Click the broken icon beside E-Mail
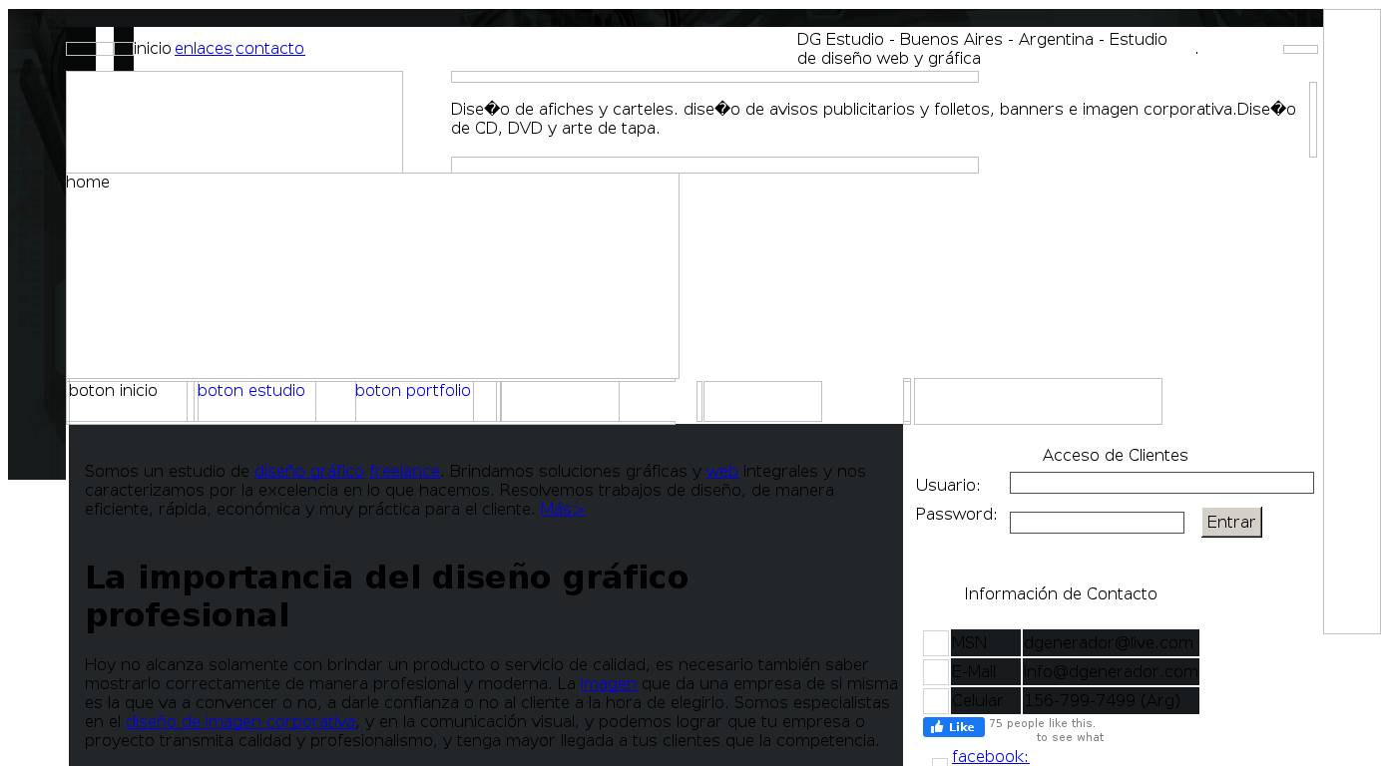The width and height of the screenshot is (1381, 766). pyautogui.click(x=935, y=672)
